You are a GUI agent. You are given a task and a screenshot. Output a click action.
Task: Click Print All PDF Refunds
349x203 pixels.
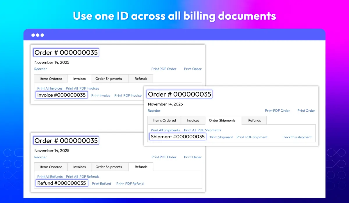83,177
